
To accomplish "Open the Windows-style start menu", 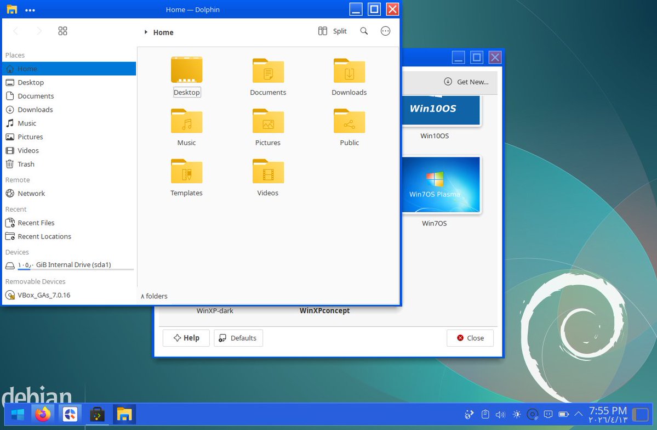I will pos(17,415).
